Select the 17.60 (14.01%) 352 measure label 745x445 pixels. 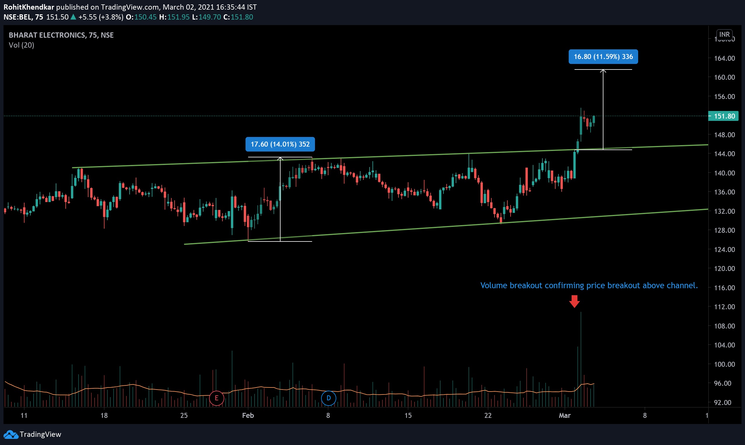[x=280, y=144]
